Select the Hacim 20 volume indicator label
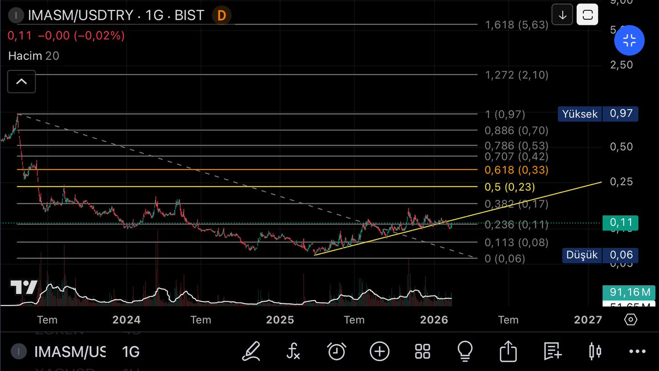 tap(33, 56)
